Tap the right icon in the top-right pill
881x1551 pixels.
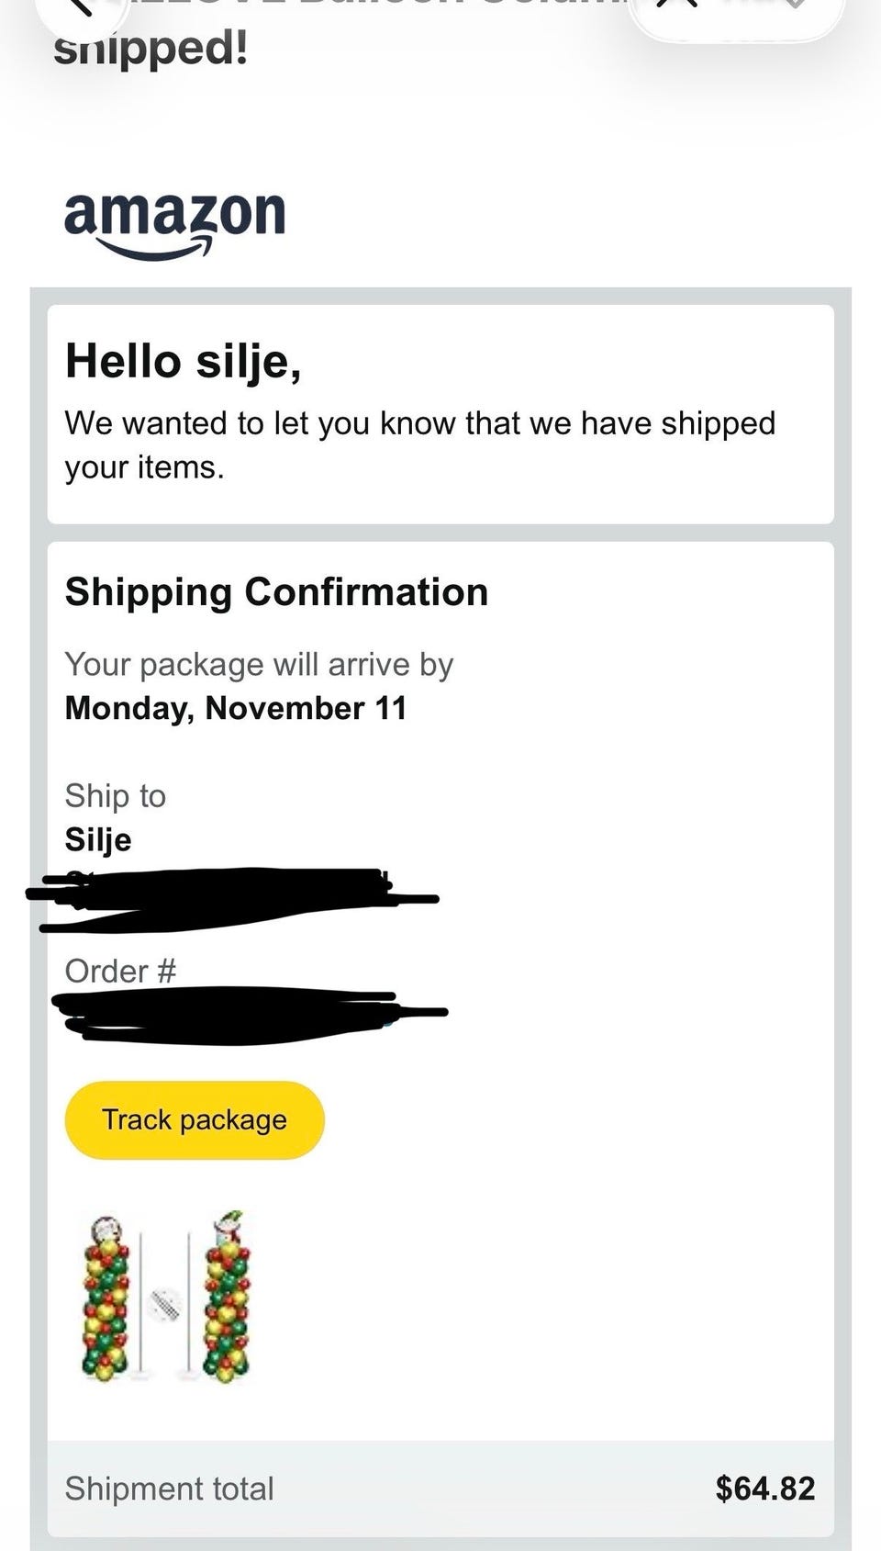pyautogui.click(x=795, y=7)
